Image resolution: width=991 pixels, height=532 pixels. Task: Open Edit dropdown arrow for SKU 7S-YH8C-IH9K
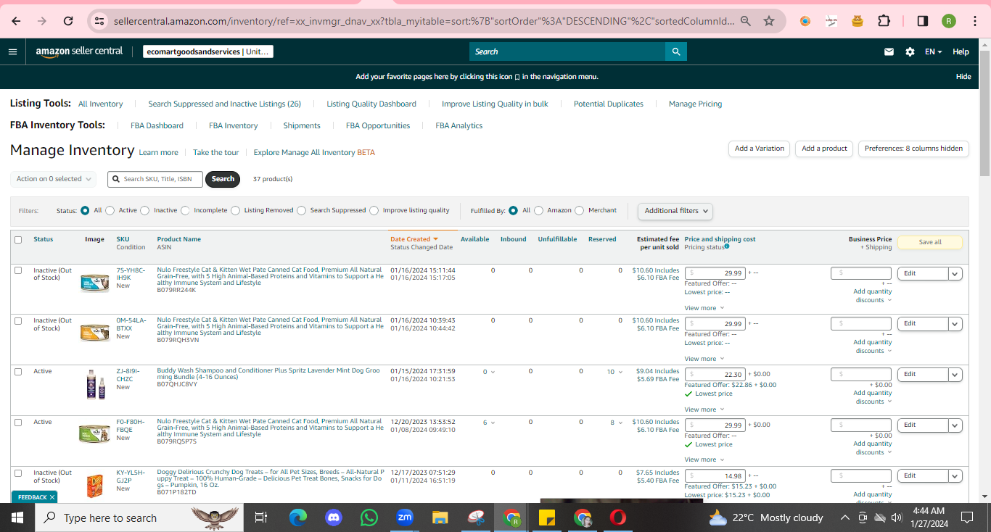point(955,274)
